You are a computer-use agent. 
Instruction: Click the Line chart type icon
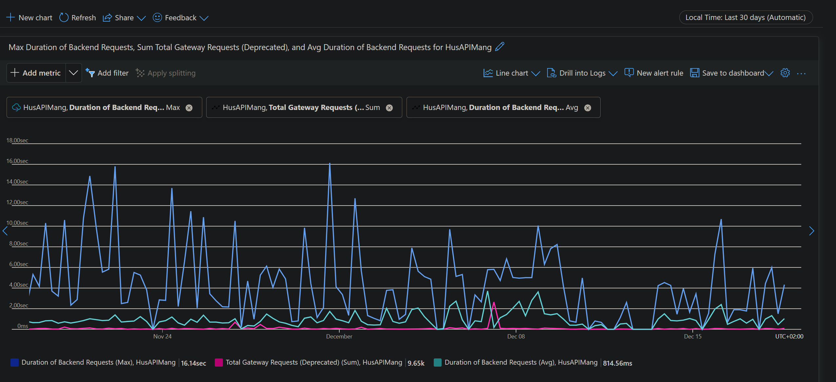pos(488,73)
